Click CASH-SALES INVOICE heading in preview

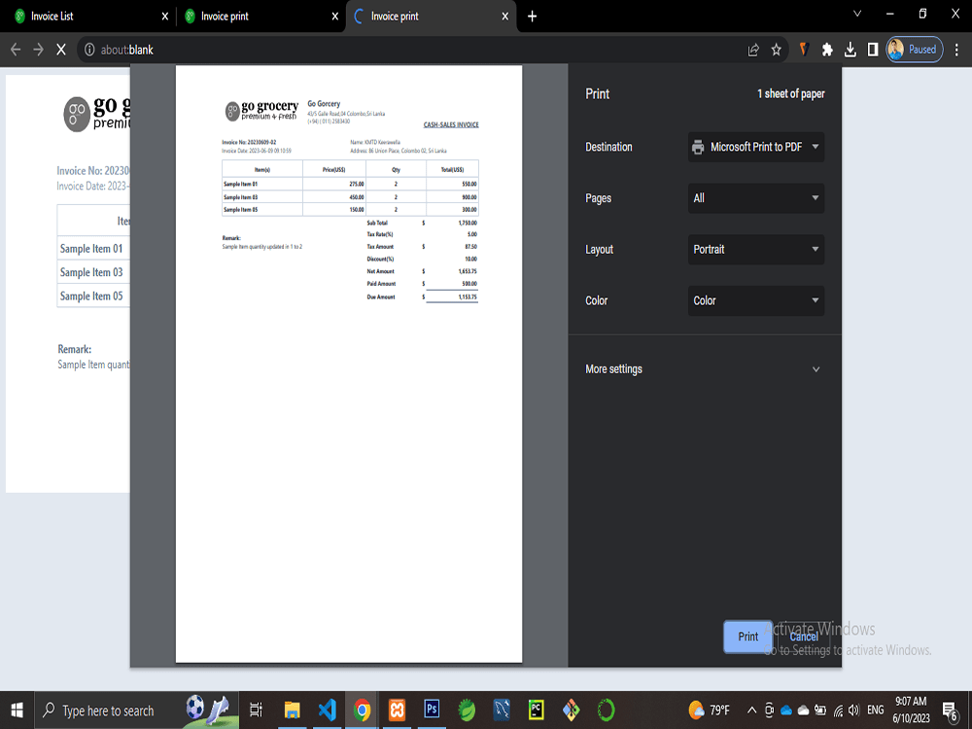(x=451, y=124)
